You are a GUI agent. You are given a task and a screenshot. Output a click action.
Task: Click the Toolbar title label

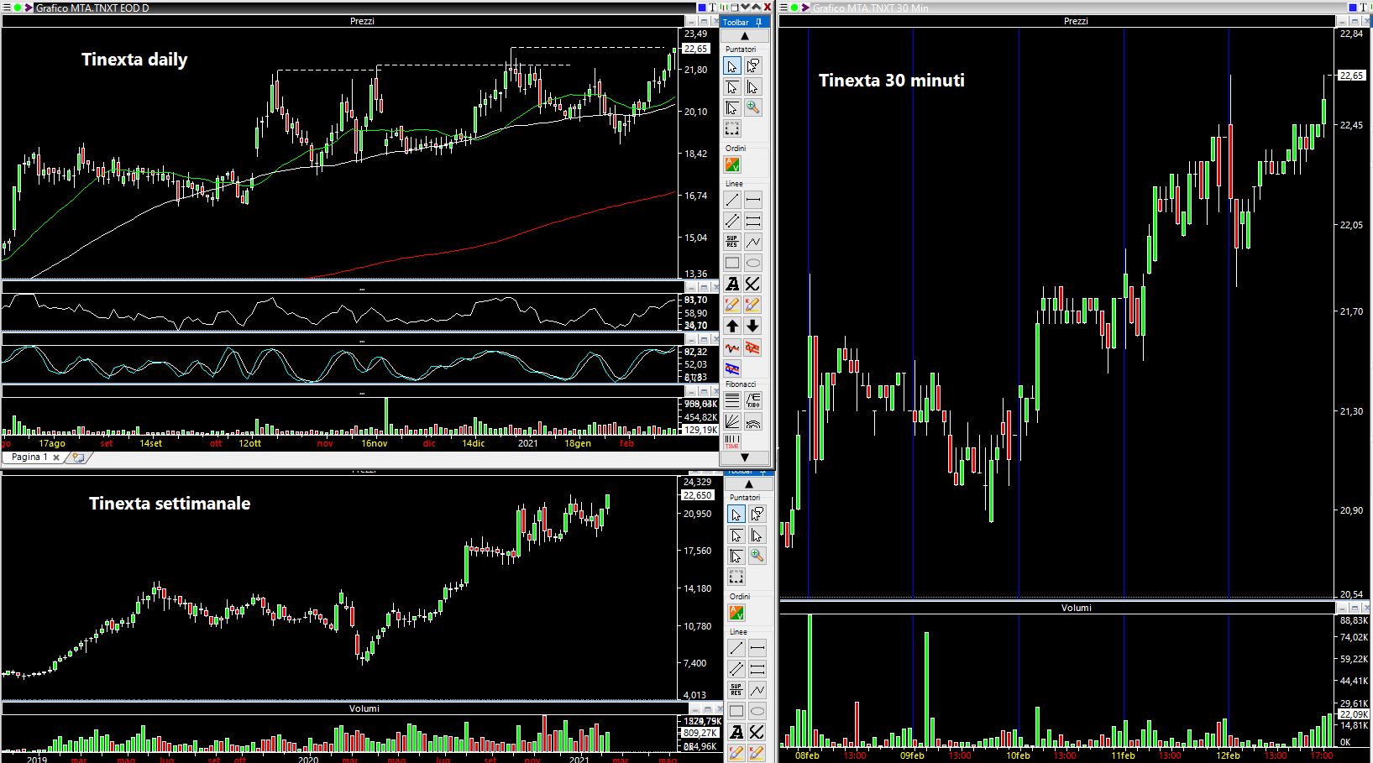pos(736,22)
